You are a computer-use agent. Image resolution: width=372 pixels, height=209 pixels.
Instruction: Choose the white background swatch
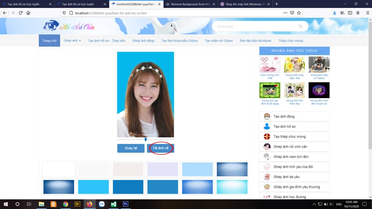click(59, 169)
